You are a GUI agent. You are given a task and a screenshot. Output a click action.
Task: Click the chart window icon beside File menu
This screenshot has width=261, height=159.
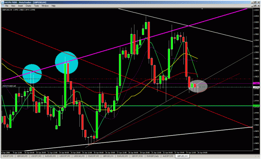[3, 6]
